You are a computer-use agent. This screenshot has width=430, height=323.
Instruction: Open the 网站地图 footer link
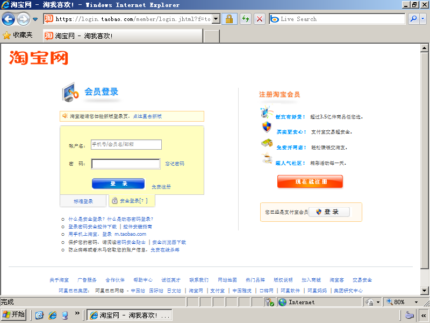227,280
